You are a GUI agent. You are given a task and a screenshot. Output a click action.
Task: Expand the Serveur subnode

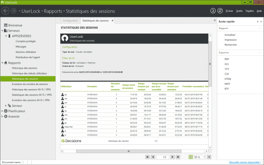click(6, 106)
